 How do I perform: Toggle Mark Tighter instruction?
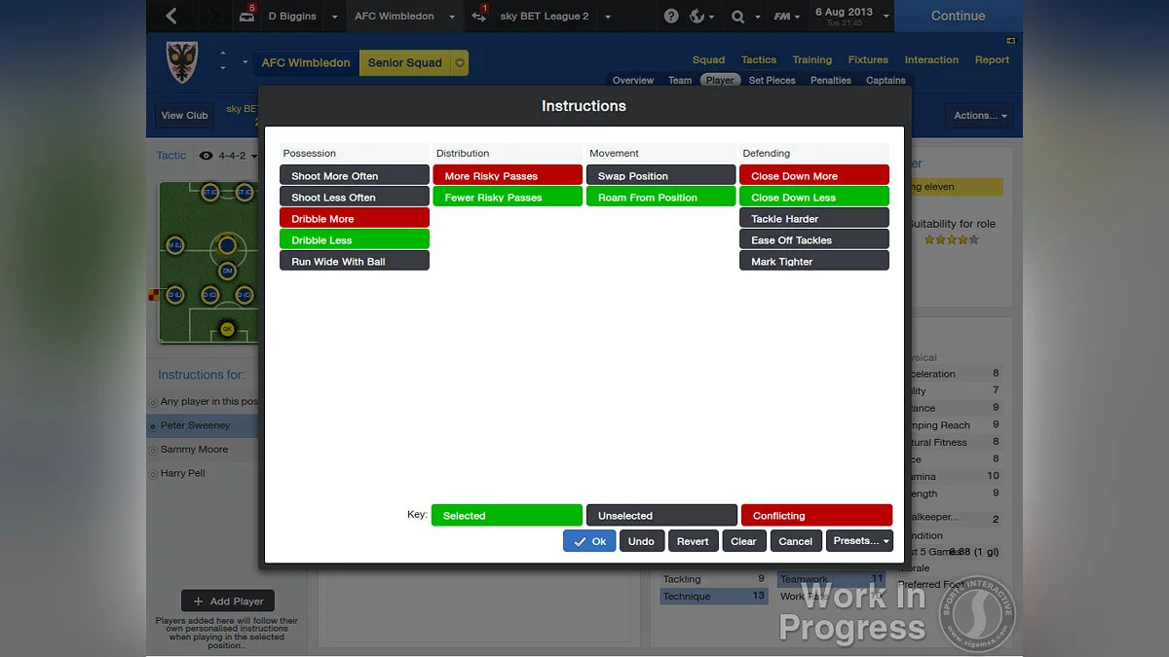click(814, 261)
